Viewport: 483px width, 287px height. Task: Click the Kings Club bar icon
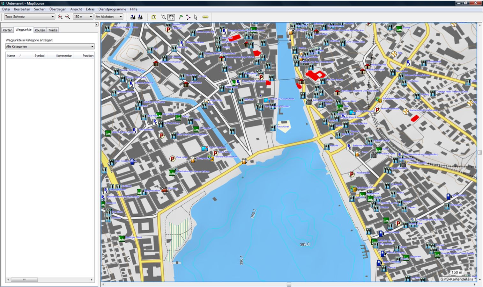(206, 101)
